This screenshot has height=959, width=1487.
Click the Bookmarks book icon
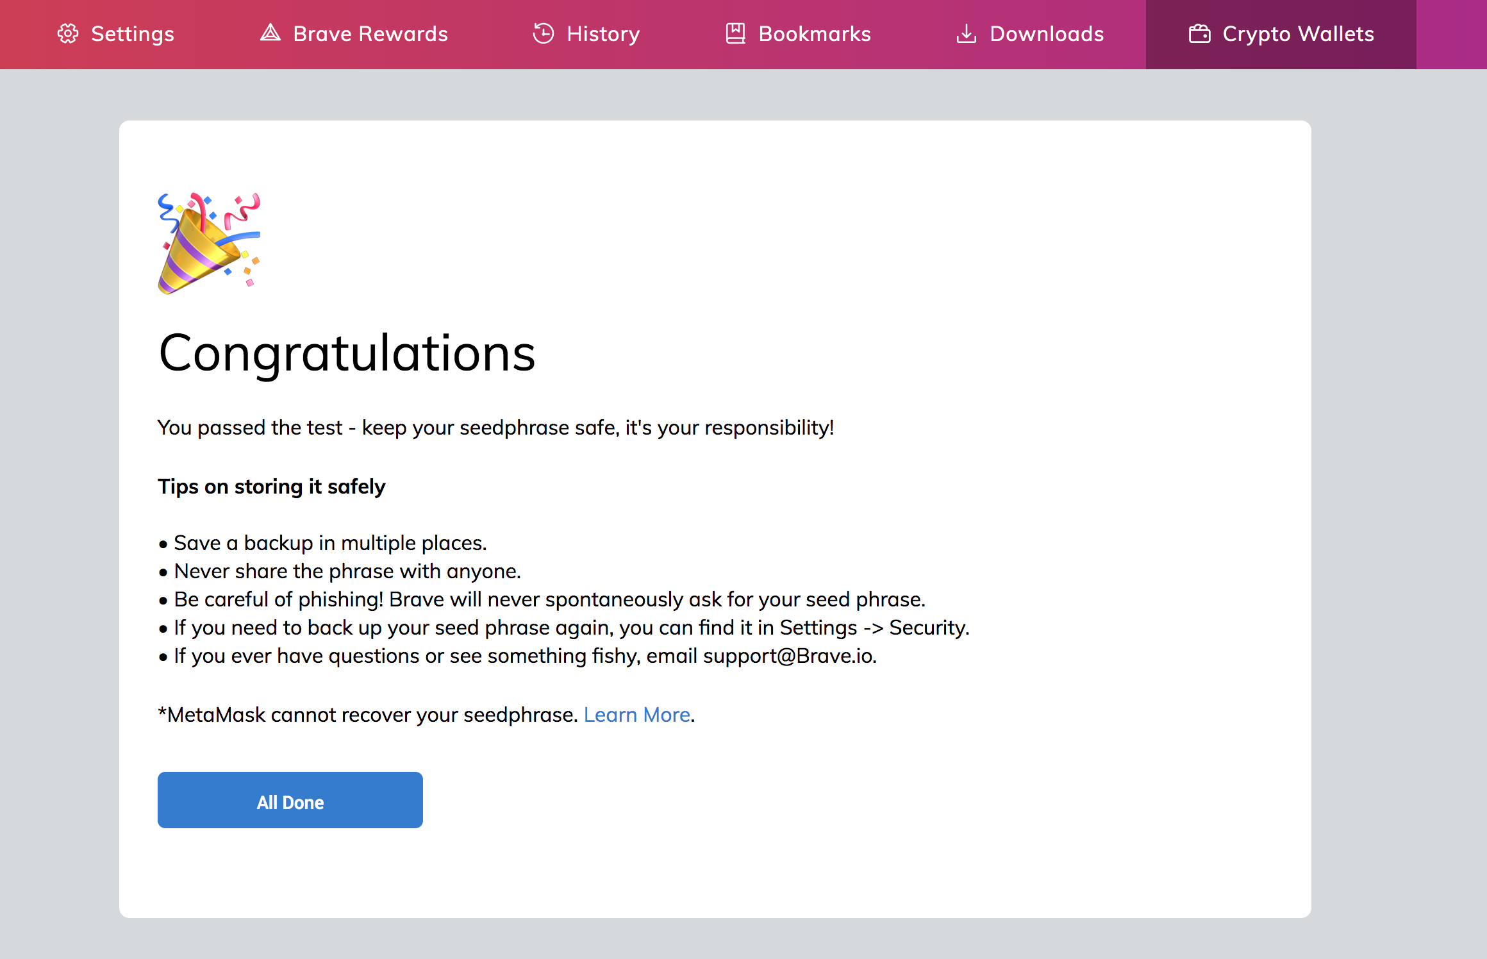(x=735, y=33)
